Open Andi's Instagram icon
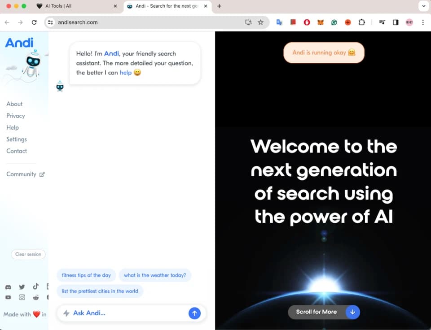The width and height of the screenshot is (431, 330). 22,297
